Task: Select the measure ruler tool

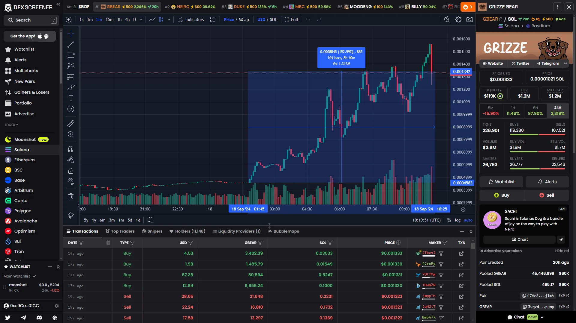Action: [x=71, y=124]
